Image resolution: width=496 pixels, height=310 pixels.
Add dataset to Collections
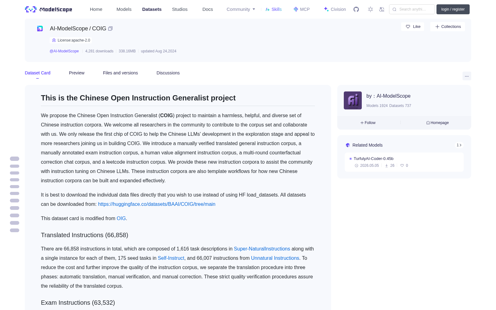click(x=448, y=27)
